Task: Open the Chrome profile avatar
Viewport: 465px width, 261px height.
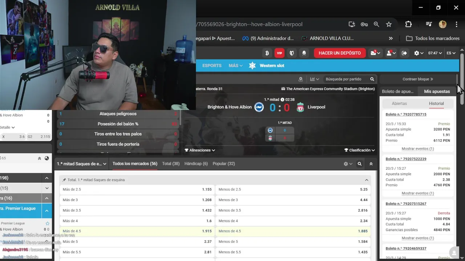Action: click(x=442, y=24)
